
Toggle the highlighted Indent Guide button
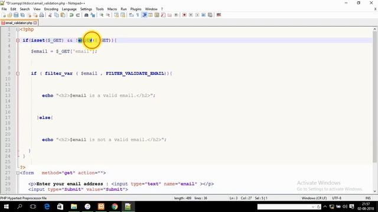(144, 15)
